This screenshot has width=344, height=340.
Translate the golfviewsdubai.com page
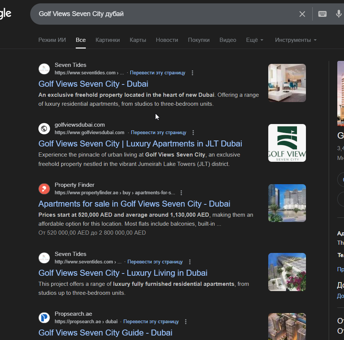pos(159,132)
